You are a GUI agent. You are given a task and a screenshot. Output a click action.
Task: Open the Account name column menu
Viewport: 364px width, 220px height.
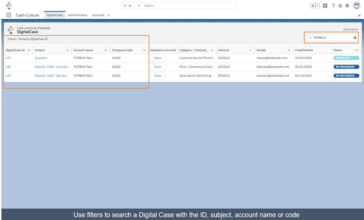106,50
